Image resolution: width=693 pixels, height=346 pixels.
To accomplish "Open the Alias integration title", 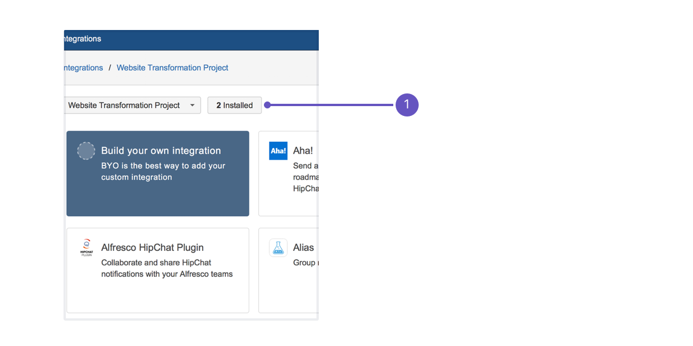I will [304, 247].
